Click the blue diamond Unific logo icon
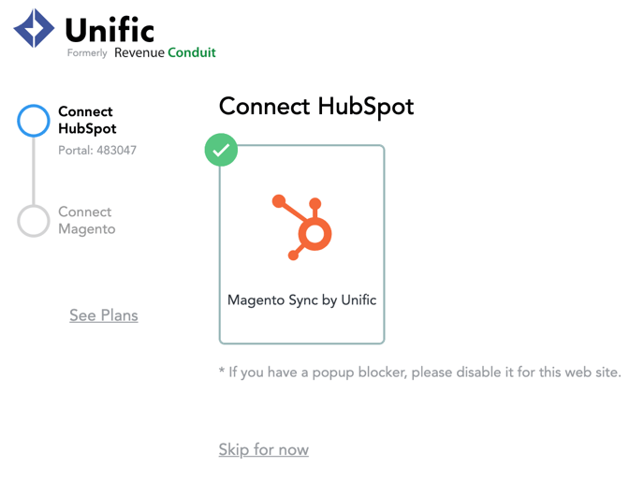Screen dimensions: 644x482 [x=34, y=28]
